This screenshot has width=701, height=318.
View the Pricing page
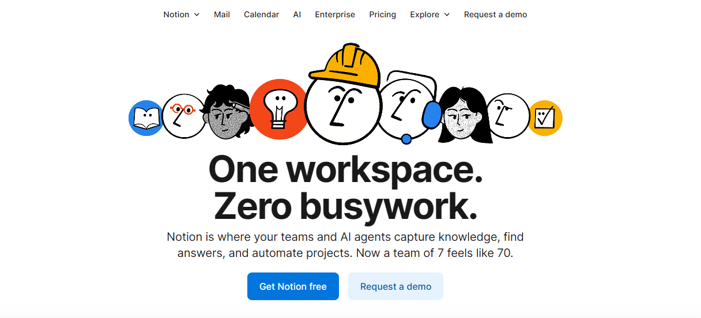tap(383, 14)
